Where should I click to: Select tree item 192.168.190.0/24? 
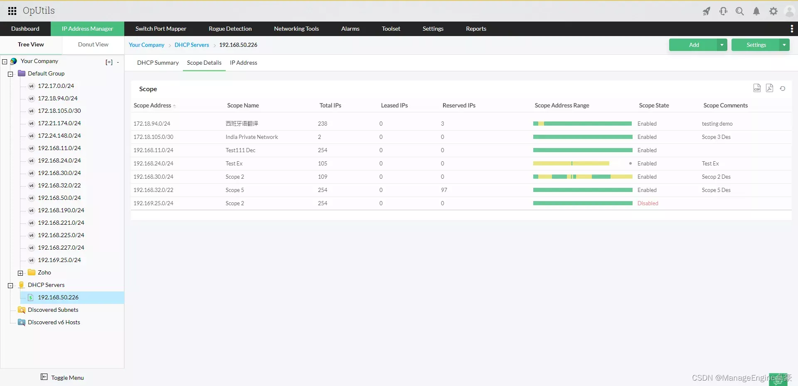coord(61,210)
